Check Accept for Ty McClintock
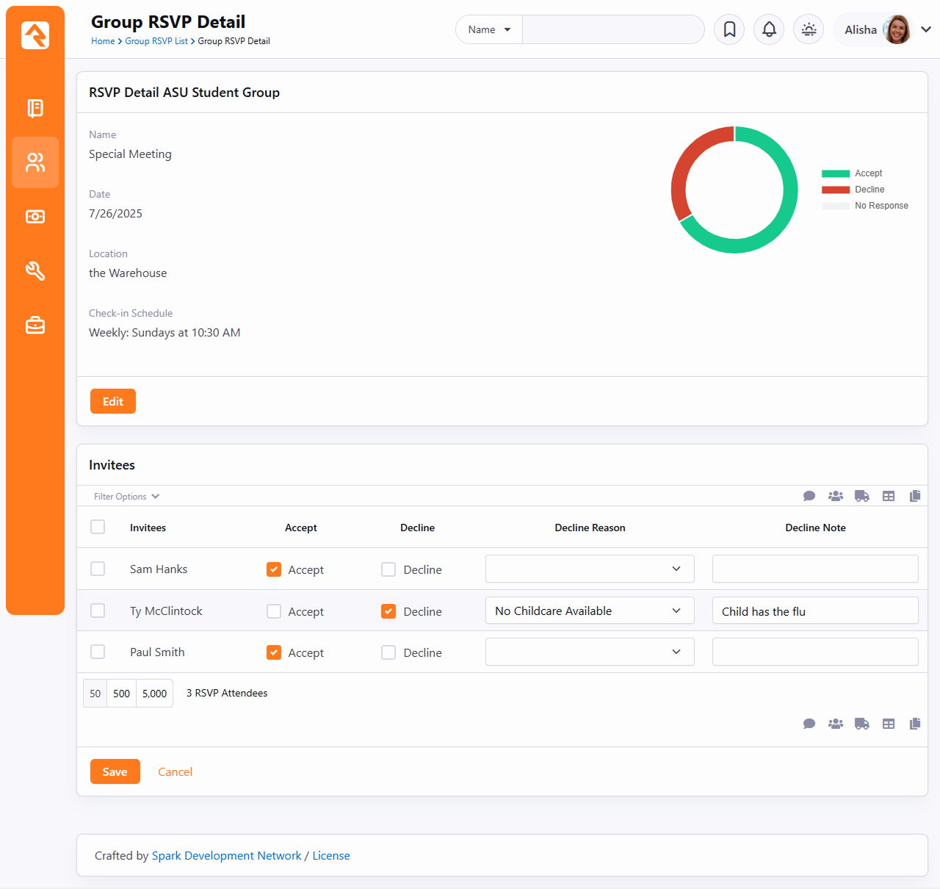This screenshot has width=940, height=889. (x=274, y=611)
